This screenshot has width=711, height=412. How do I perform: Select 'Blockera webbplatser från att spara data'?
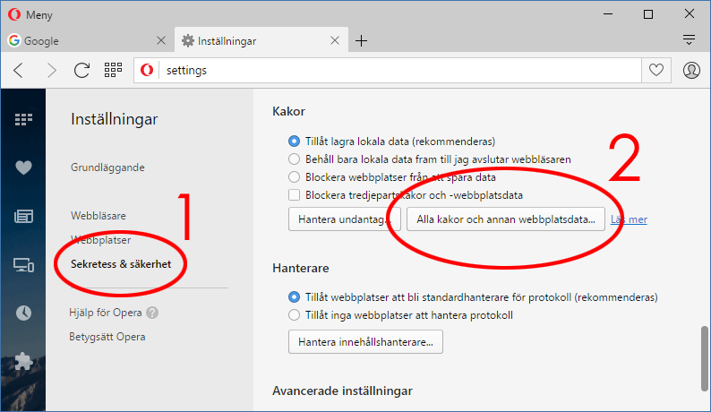coord(295,176)
